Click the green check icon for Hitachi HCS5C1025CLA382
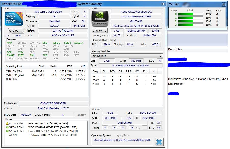Viewport: 230px width, 149px height. click(7, 131)
